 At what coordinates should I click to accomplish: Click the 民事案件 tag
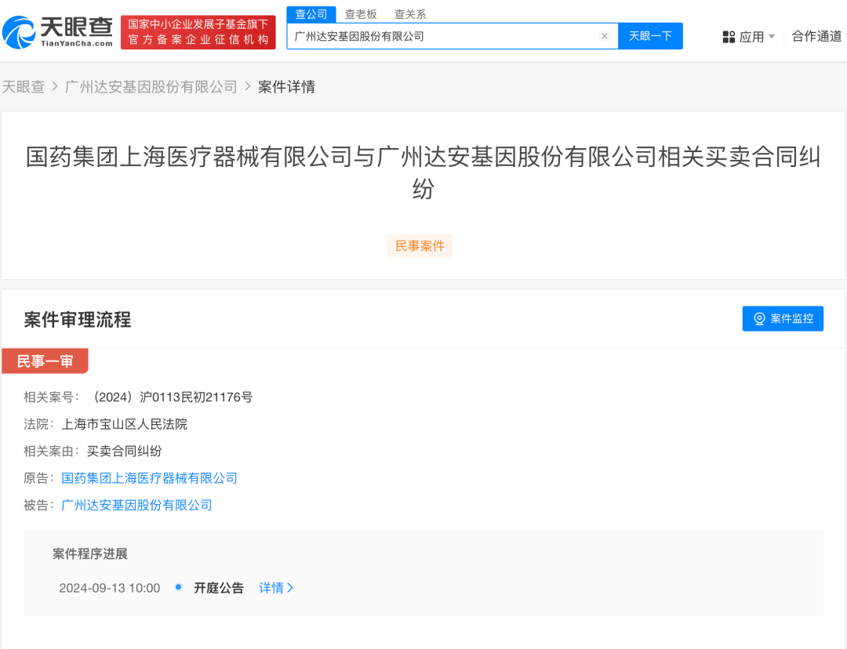click(420, 246)
